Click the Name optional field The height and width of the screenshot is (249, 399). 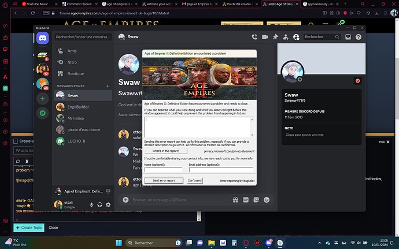[x=164, y=170]
